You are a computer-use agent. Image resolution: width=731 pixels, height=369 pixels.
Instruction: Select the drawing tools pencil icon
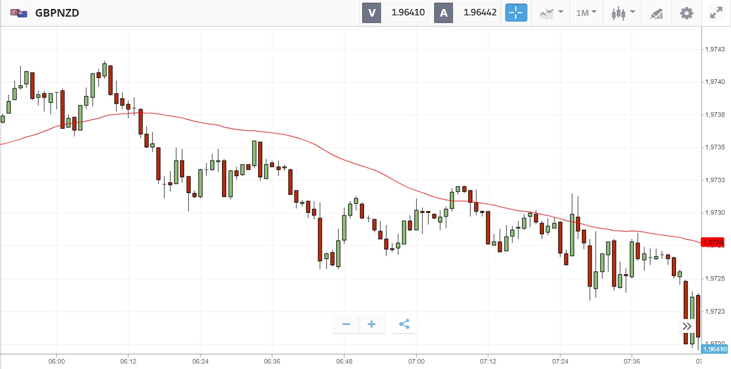[656, 13]
